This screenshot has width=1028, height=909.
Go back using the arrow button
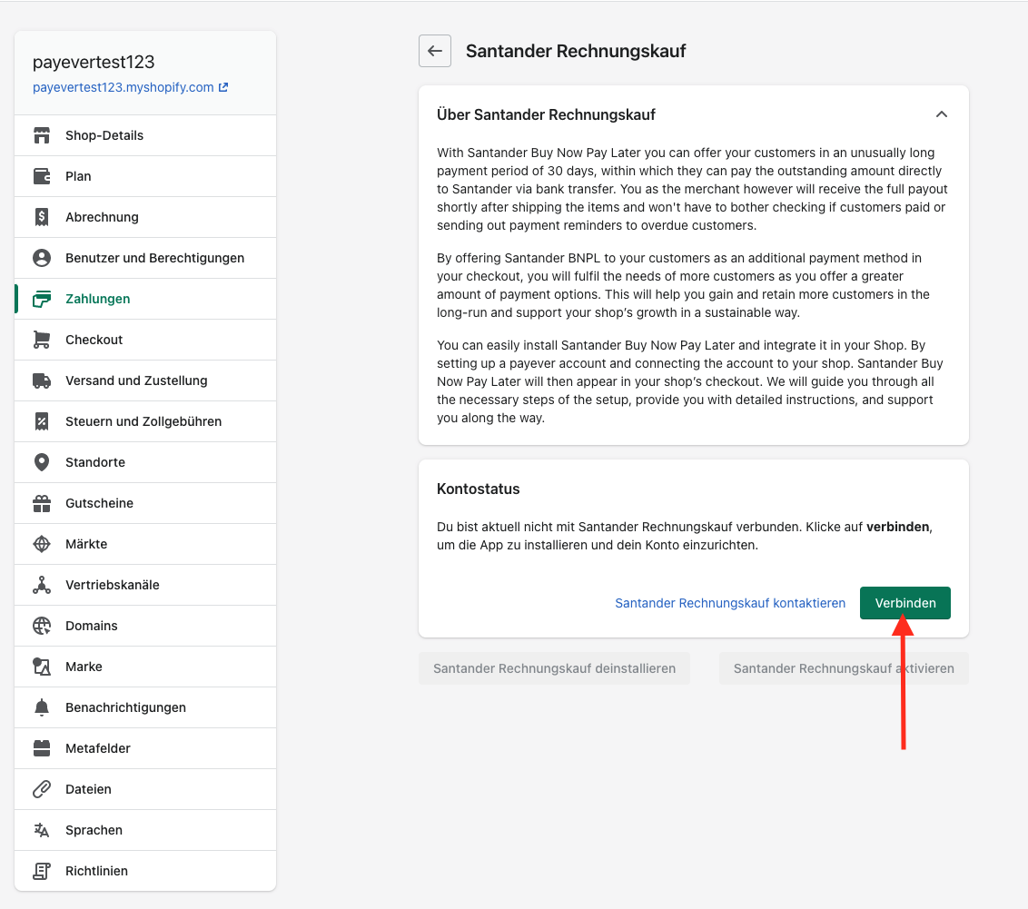435,51
